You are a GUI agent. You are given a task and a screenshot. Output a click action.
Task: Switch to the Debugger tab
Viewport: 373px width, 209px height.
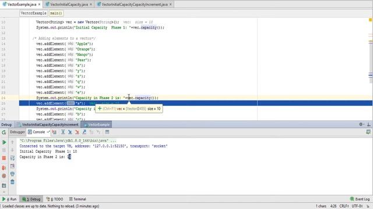(x=17, y=132)
